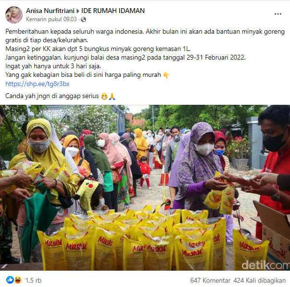Click the detikcom watermark on photo
This screenshot has width=290, height=287.
[x=265, y=265]
